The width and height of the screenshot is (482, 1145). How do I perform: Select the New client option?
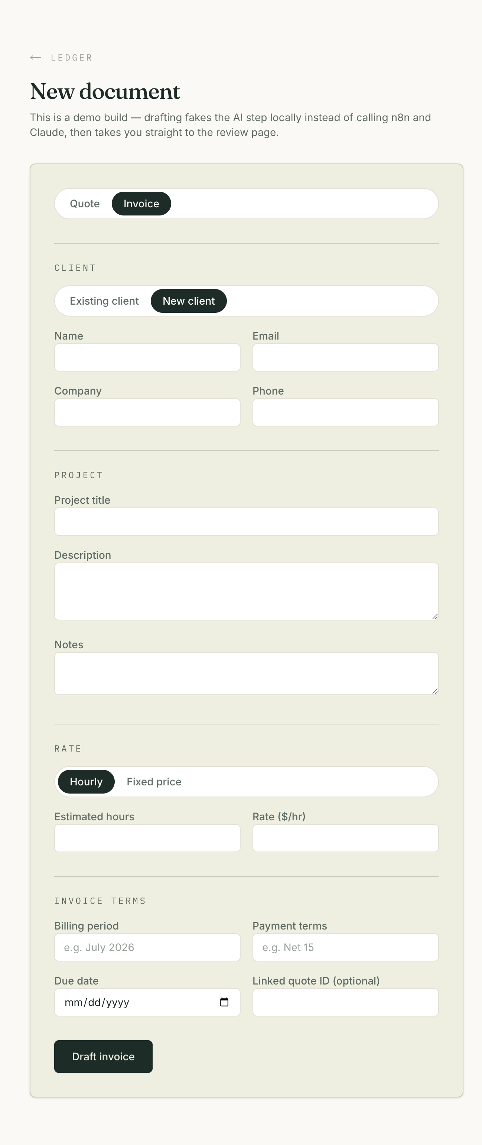coord(189,301)
